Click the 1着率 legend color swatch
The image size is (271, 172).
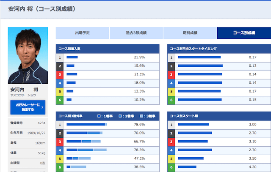[99, 115]
